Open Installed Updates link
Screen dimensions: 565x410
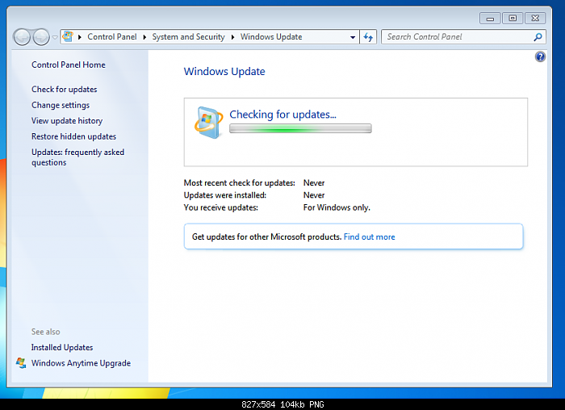point(62,347)
